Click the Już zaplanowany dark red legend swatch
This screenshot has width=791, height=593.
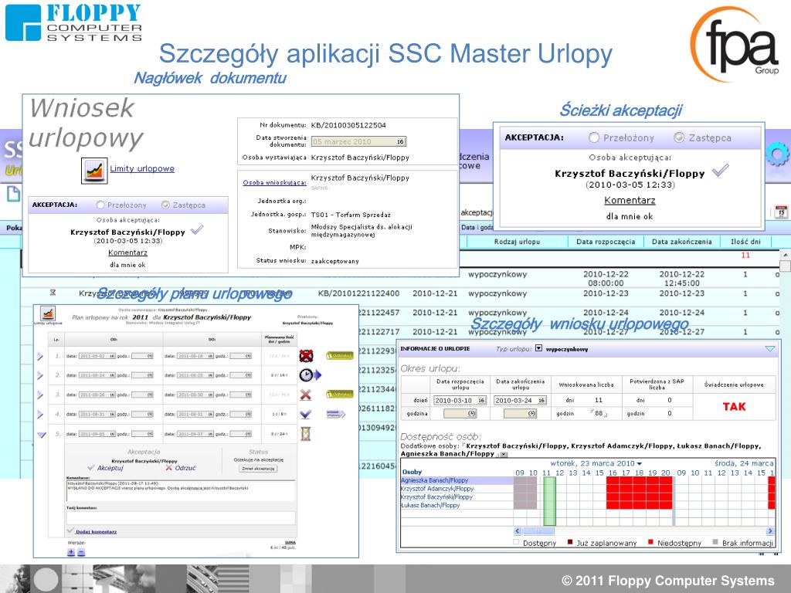pos(570,542)
